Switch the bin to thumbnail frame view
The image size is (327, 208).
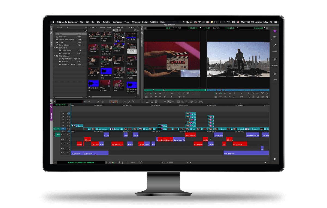point(117,30)
